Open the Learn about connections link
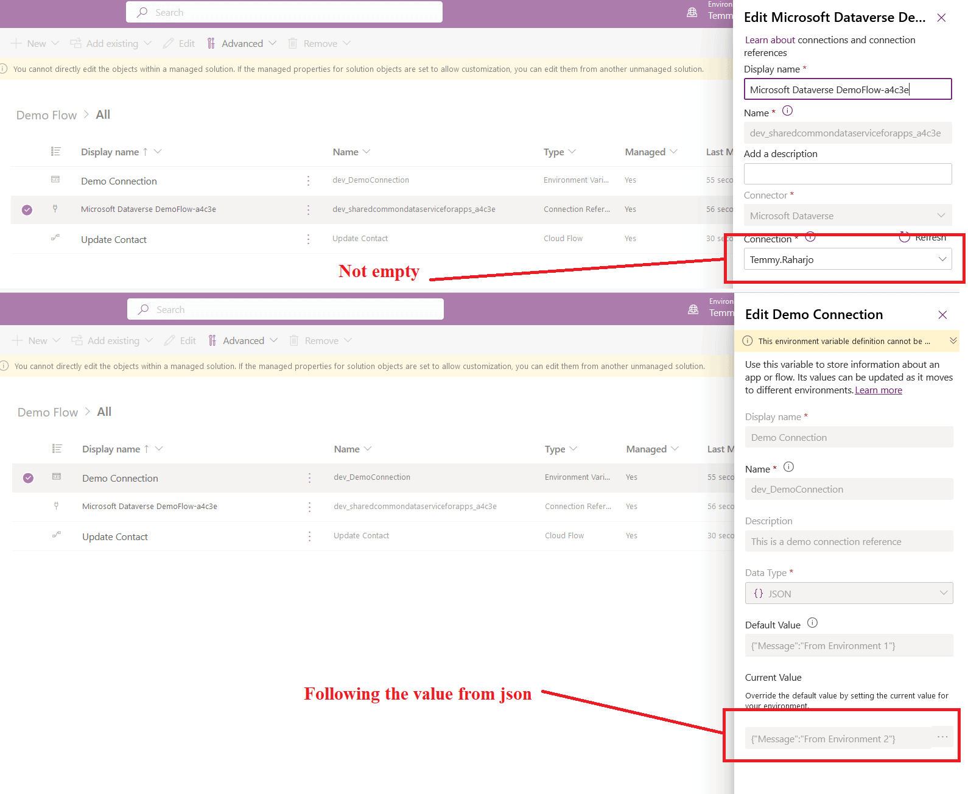The height and width of the screenshot is (794, 968). click(x=770, y=40)
